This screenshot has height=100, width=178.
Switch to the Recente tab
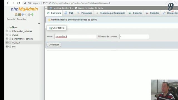point(11,19)
